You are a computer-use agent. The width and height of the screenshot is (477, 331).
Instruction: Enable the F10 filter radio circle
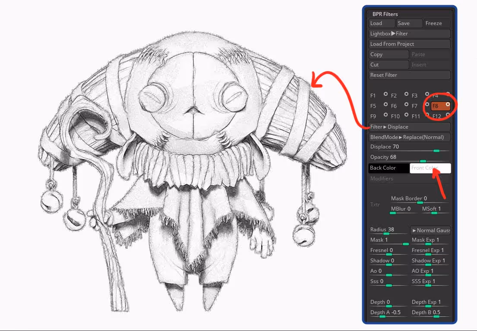click(406, 115)
